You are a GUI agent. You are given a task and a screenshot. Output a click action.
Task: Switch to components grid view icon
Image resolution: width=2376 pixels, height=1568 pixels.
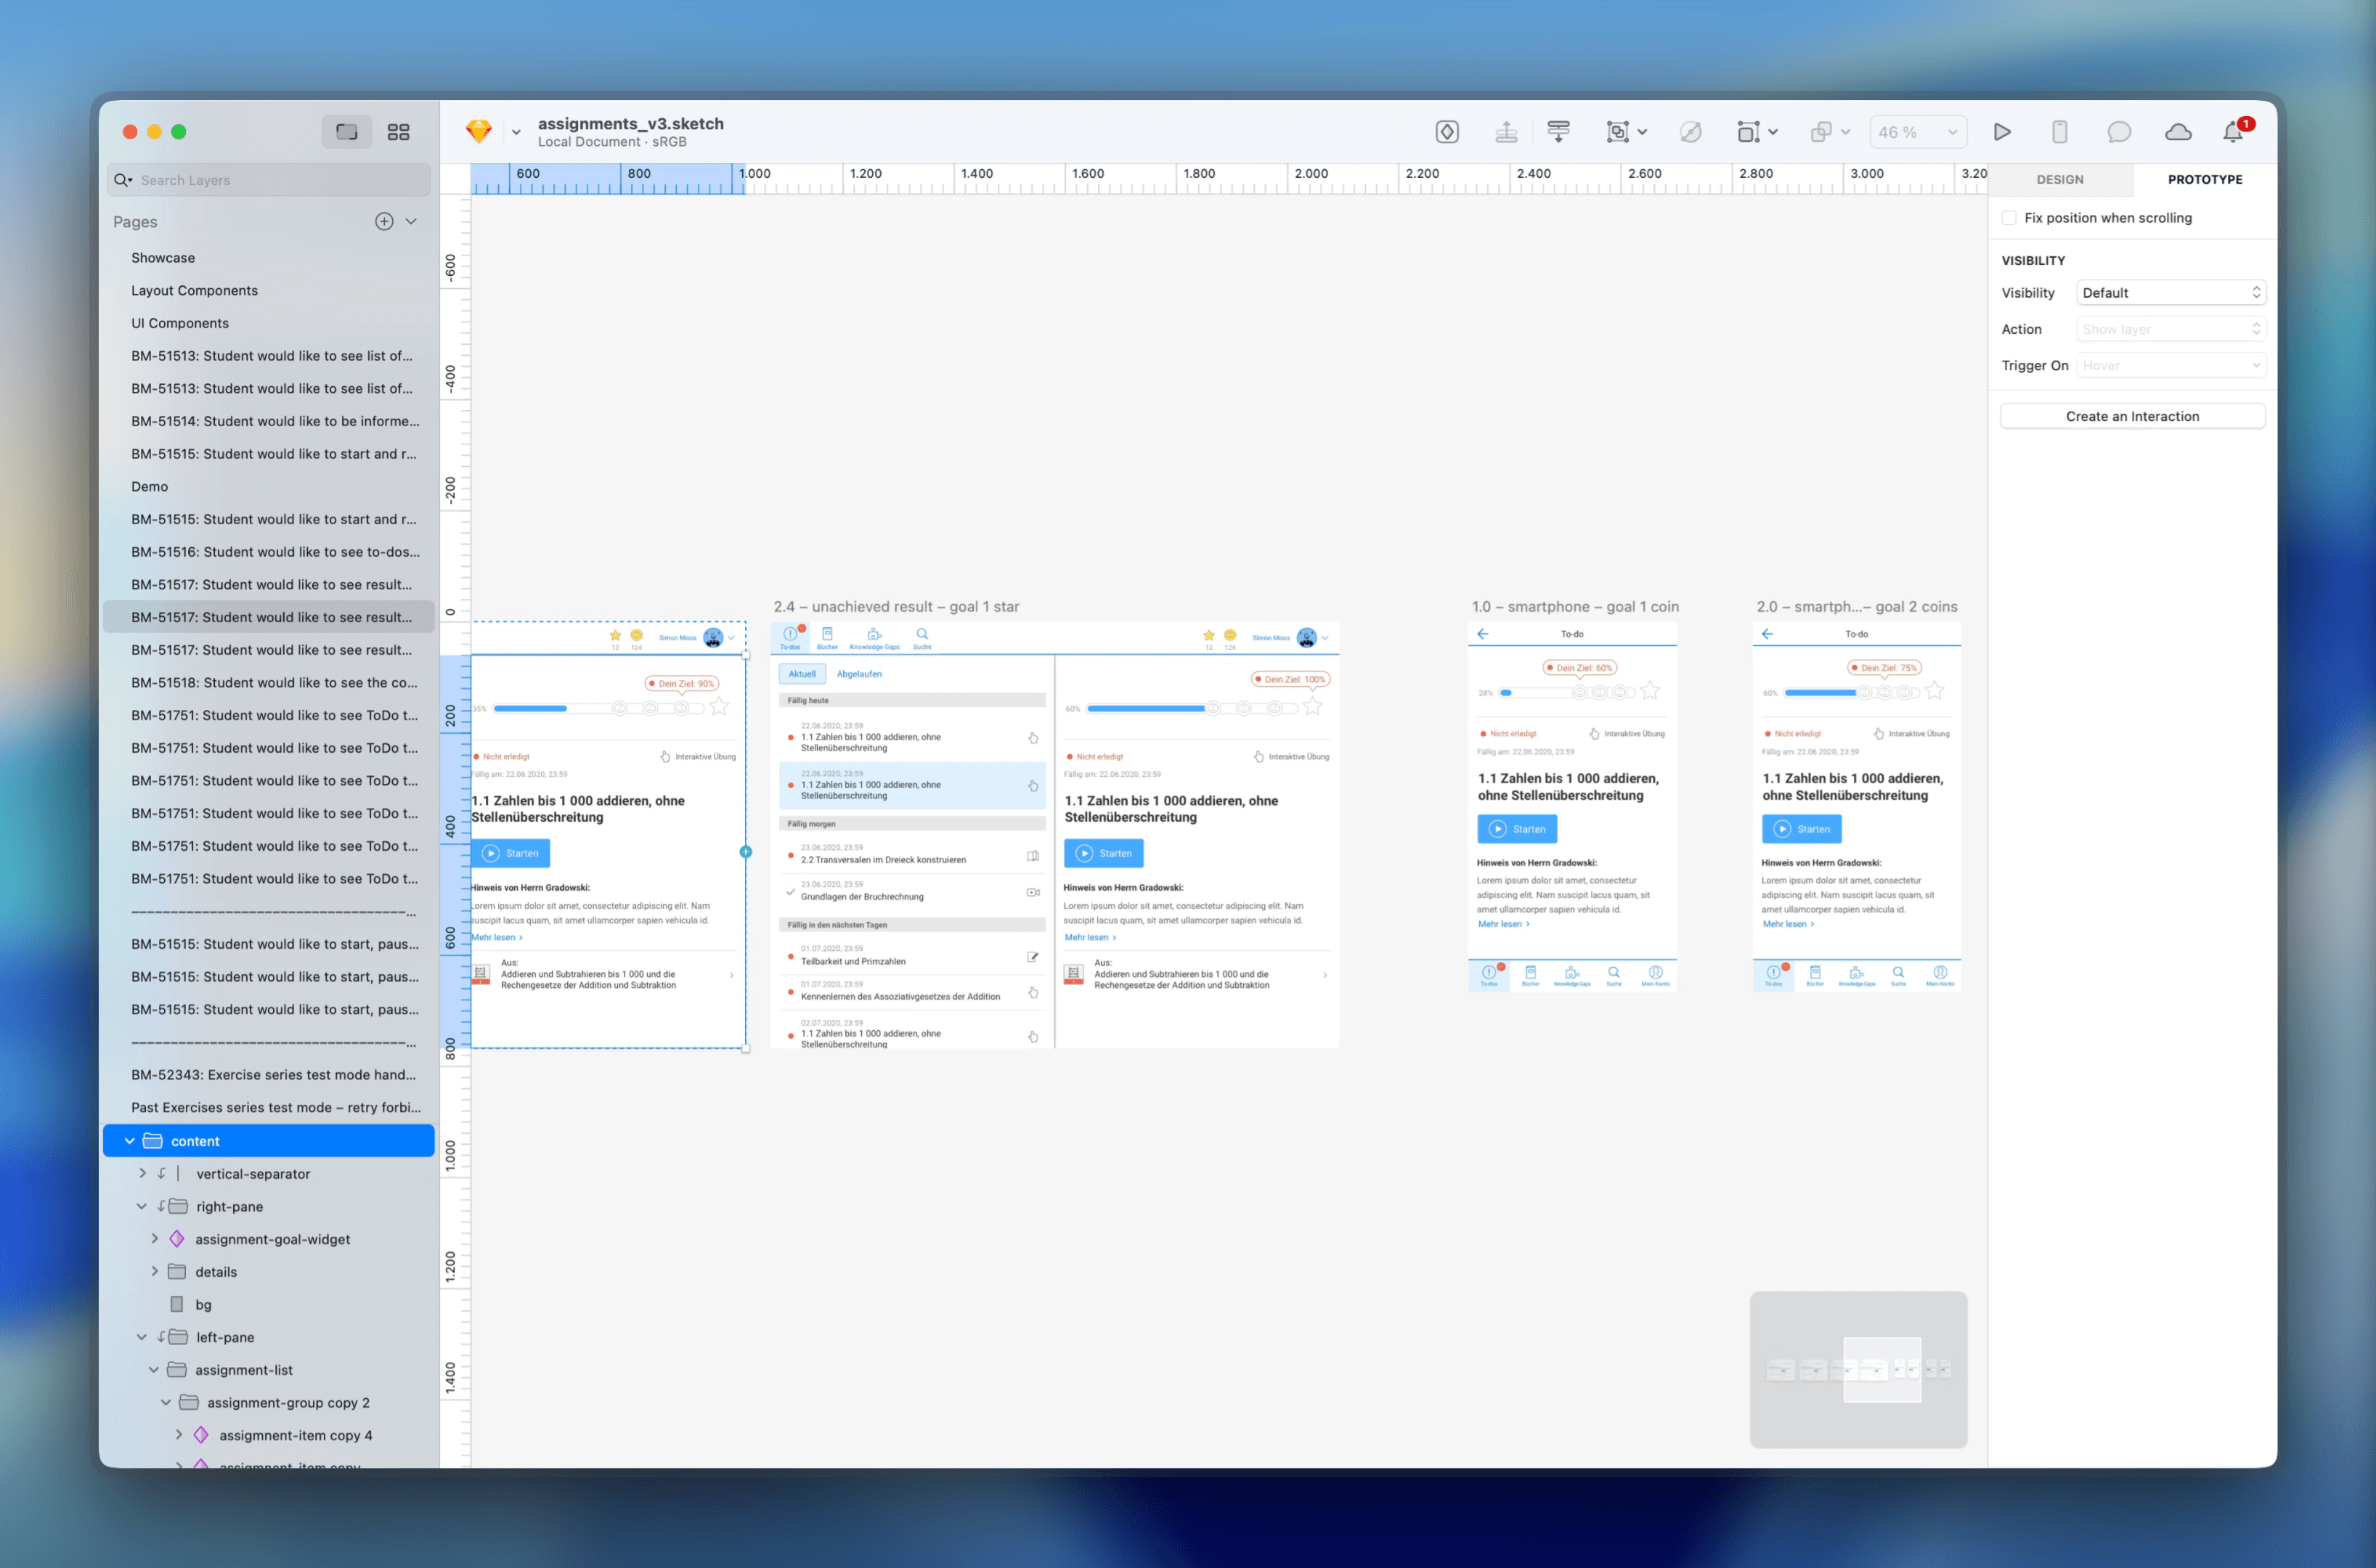(x=398, y=132)
